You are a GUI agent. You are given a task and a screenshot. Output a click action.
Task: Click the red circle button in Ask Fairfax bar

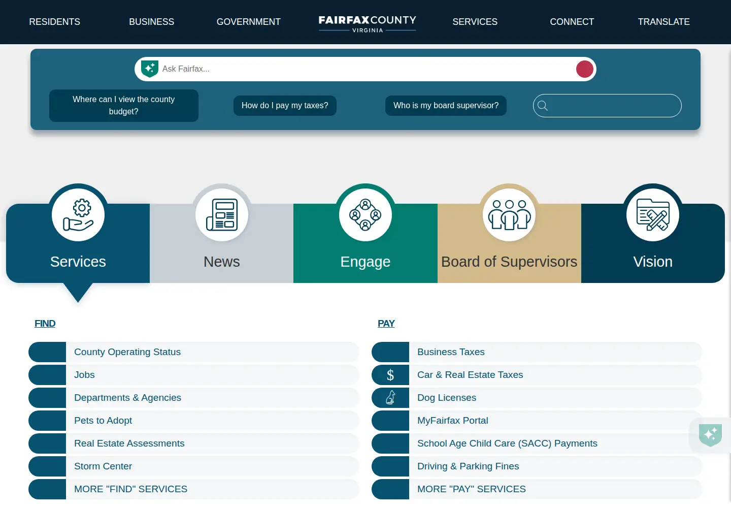pyautogui.click(x=585, y=69)
